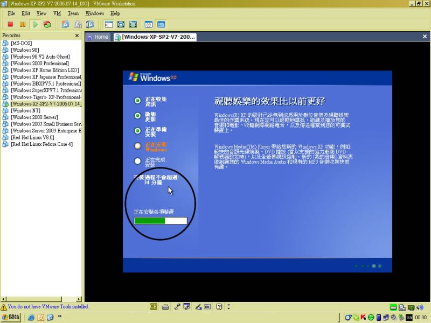Click the Favorites horizontal scrollbar thumb
The height and width of the screenshot is (323, 431).
tap(34, 299)
